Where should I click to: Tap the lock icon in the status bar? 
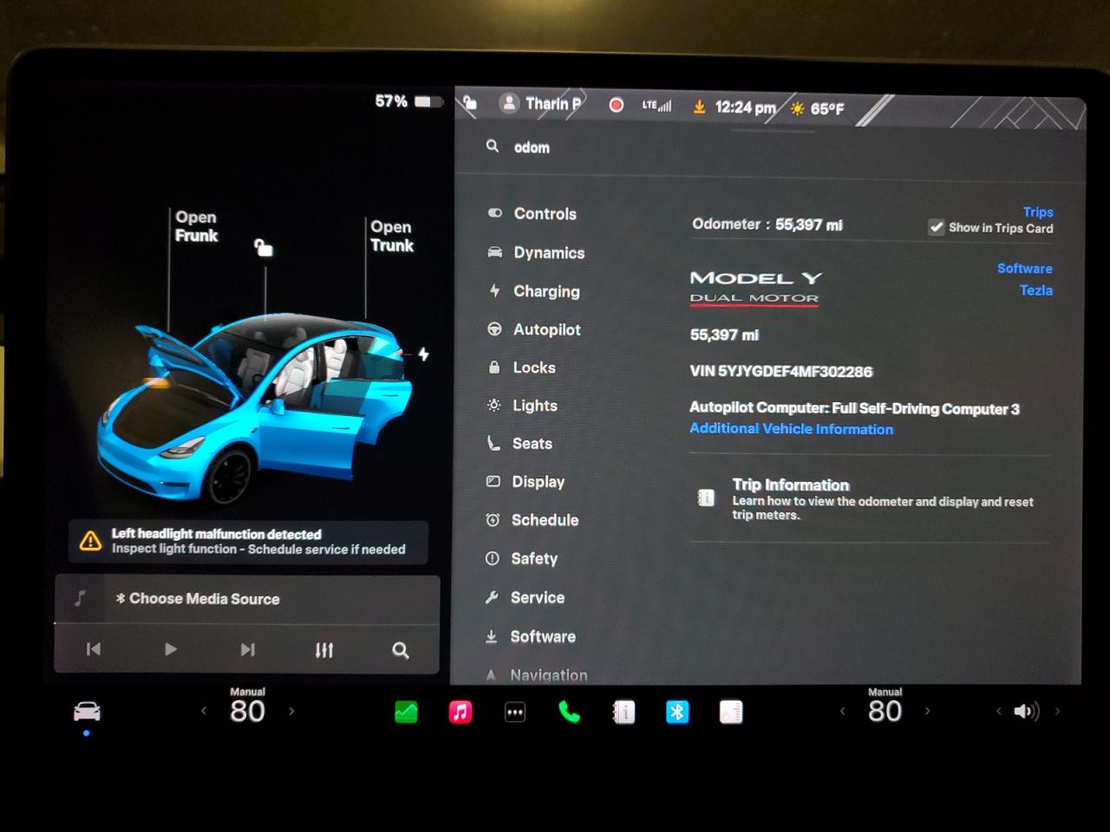pyautogui.click(x=469, y=103)
